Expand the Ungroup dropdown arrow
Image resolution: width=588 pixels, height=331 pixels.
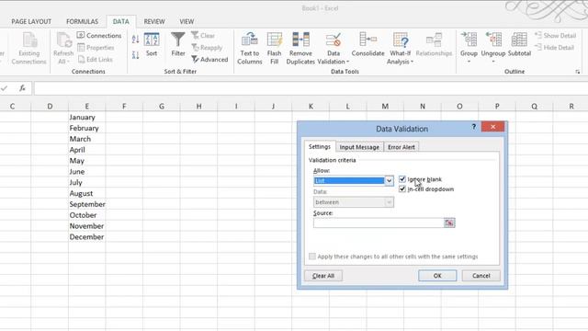(493, 62)
